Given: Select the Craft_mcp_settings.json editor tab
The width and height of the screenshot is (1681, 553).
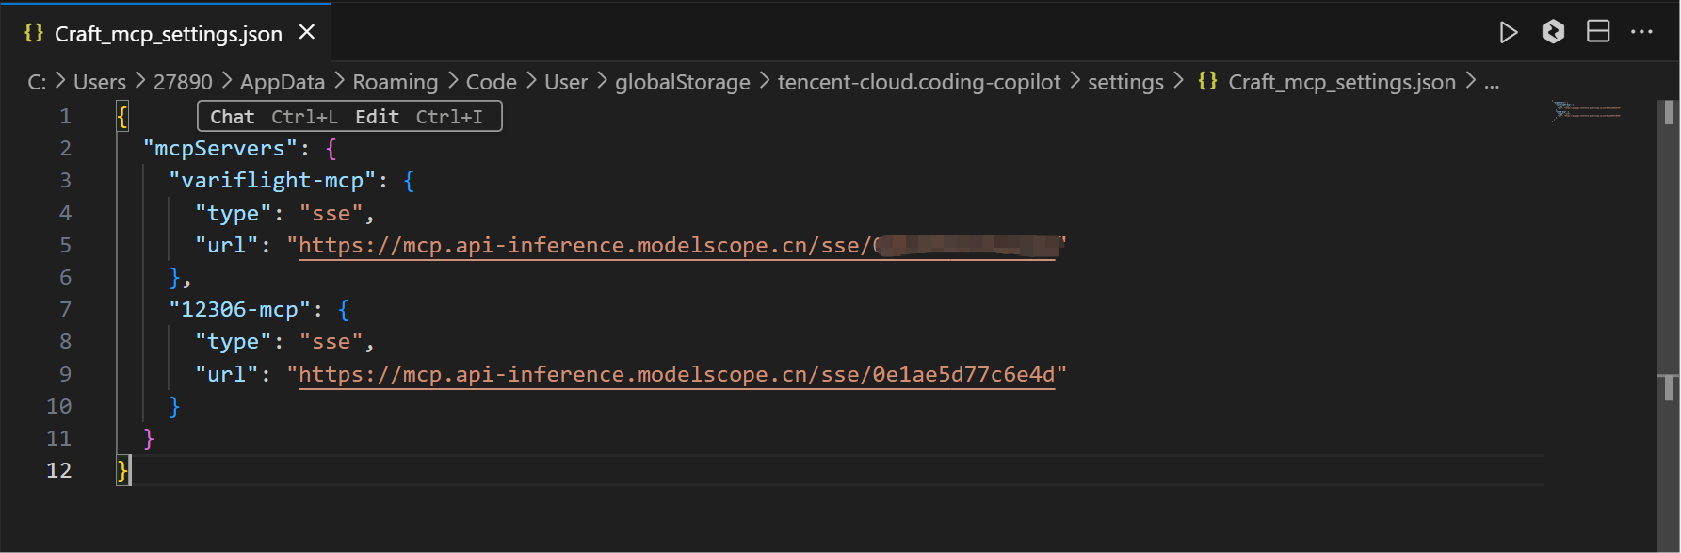Looking at the screenshot, I should point(168,34).
